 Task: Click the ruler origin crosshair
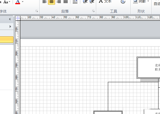18,18
